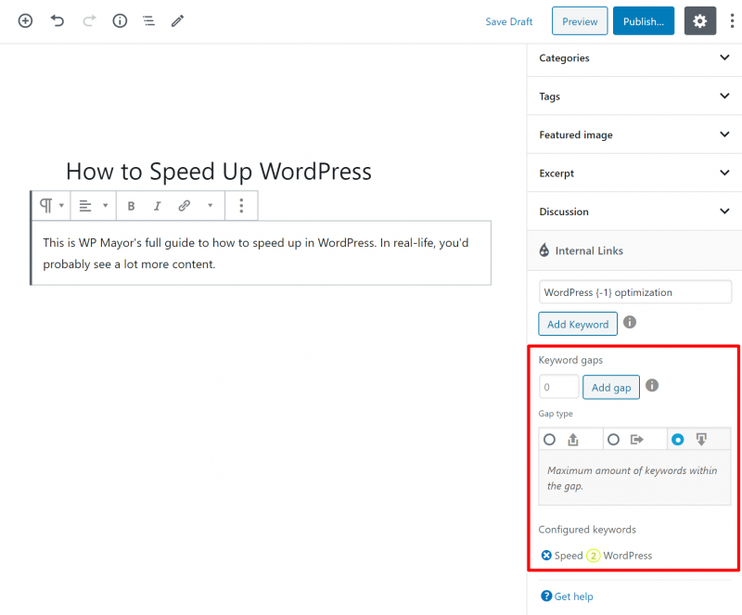The width and height of the screenshot is (742, 615).
Task: Click Save Draft
Action: tap(508, 21)
